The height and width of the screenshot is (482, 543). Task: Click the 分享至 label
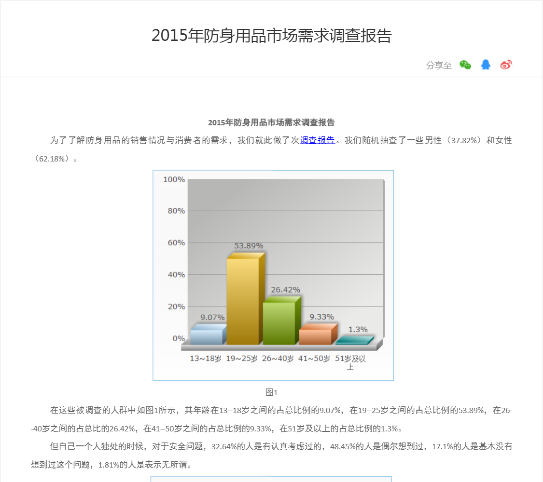coord(439,66)
